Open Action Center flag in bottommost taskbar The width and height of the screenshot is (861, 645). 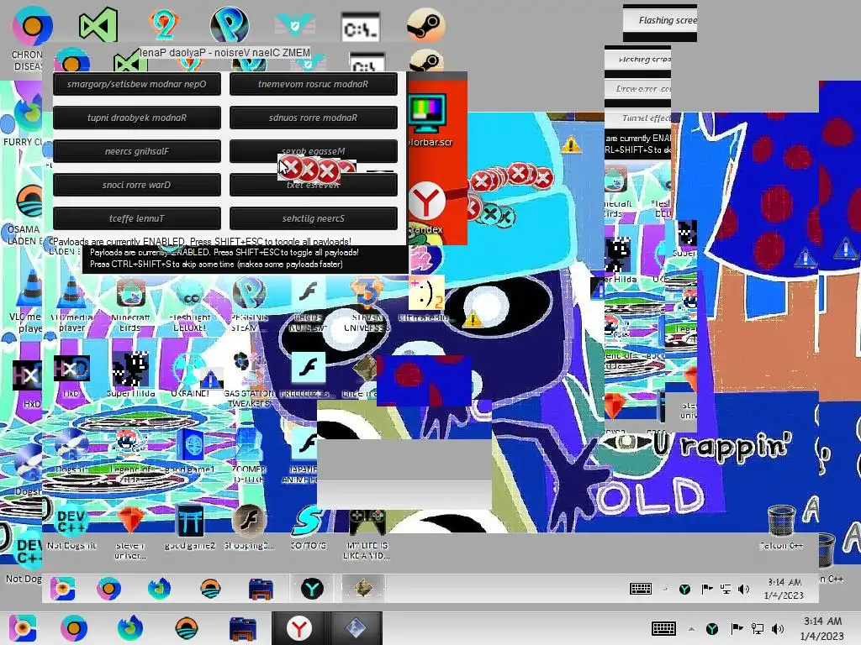click(737, 628)
